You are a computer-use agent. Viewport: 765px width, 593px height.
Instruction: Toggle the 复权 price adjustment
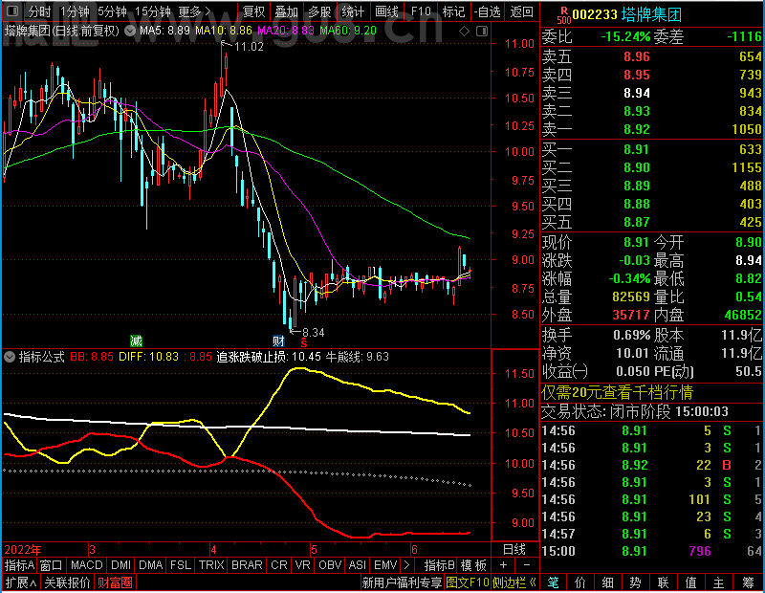tap(253, 11)
